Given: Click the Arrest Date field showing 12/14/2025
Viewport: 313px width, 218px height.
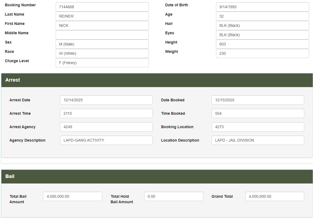Looking at the screenshot, I should click(106, 100).
